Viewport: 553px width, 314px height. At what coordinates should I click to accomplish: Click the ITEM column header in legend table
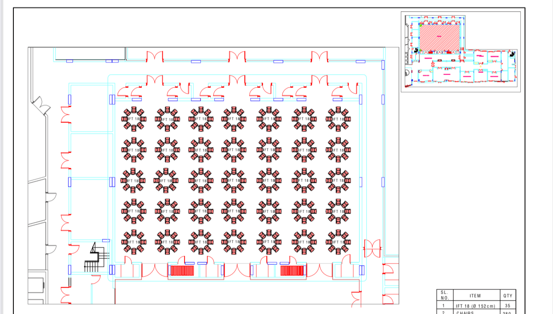[x=475, y=296]
